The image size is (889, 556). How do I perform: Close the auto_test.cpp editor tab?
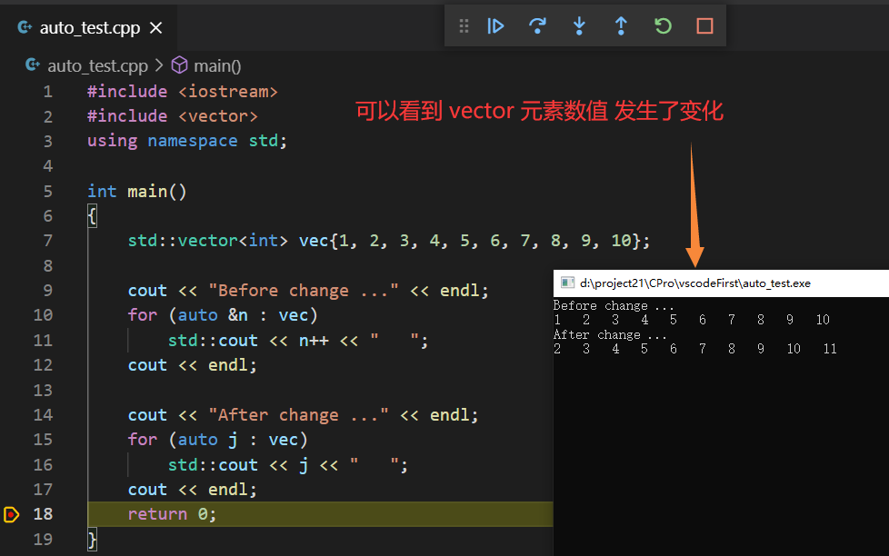coord(156,28)
